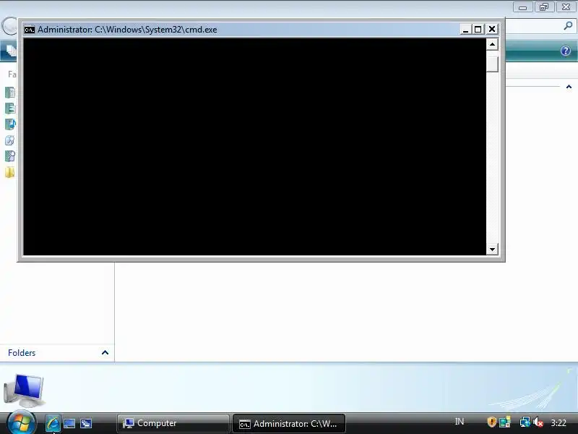This screenshot has width=578, height=434.
Task: Minimize the Computer Explorer window
Action: click(522, 7)
